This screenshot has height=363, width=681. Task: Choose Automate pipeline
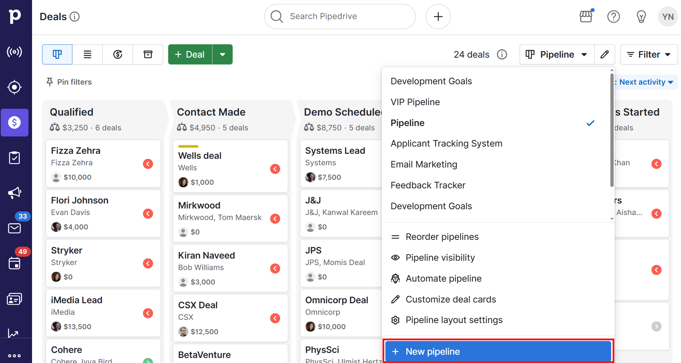point(498,279)
